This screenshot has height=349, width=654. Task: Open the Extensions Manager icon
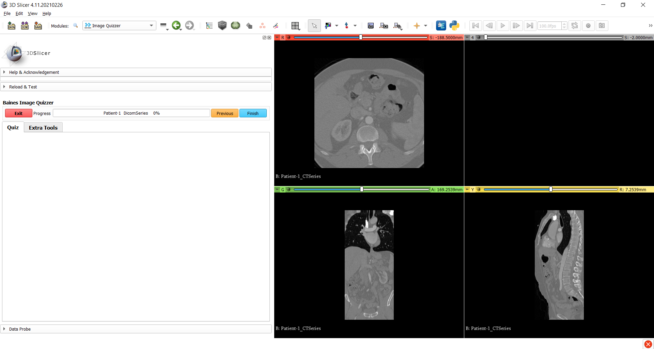coord(441,26)
